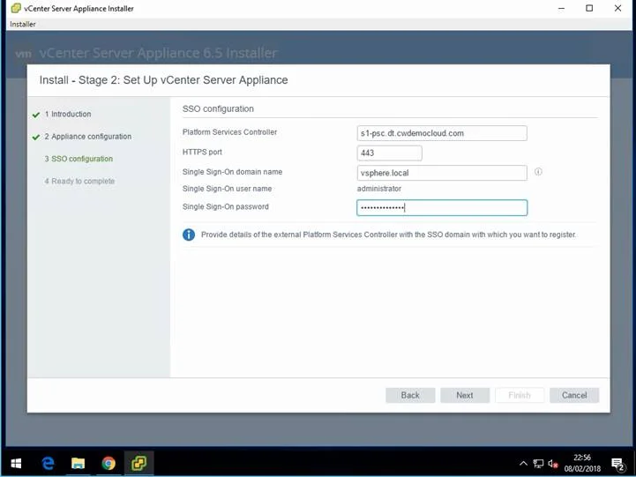Click the Finish button

point(520,395)
